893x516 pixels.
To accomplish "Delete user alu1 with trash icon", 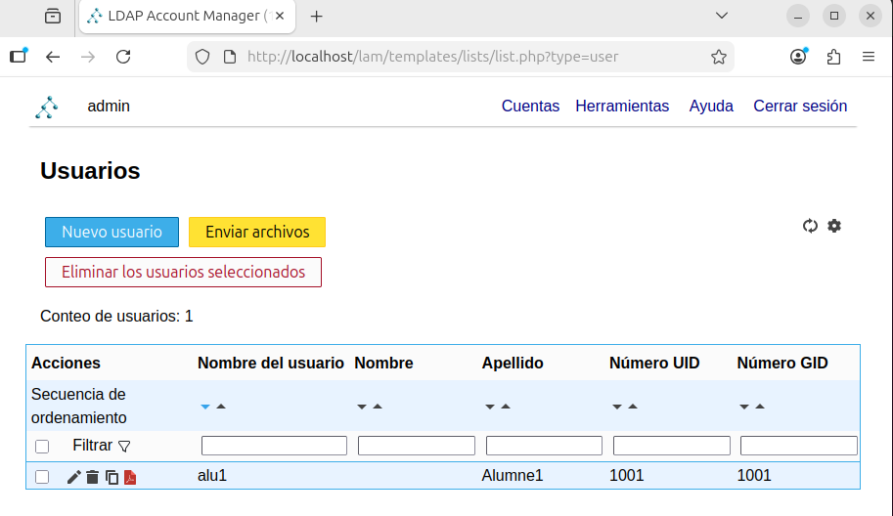I will pyautogui.click(x=92, y=477).
